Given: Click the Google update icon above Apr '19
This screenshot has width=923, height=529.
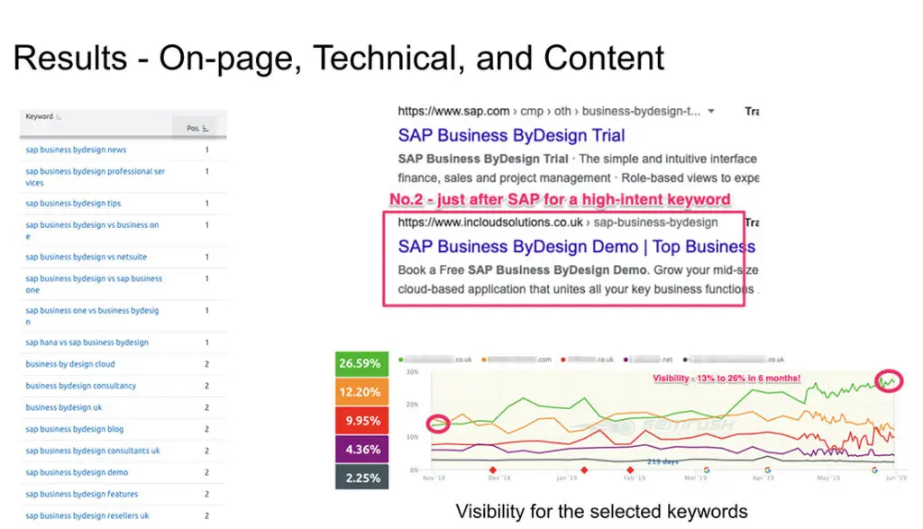Looking at the screenshot, I should 768,470.
